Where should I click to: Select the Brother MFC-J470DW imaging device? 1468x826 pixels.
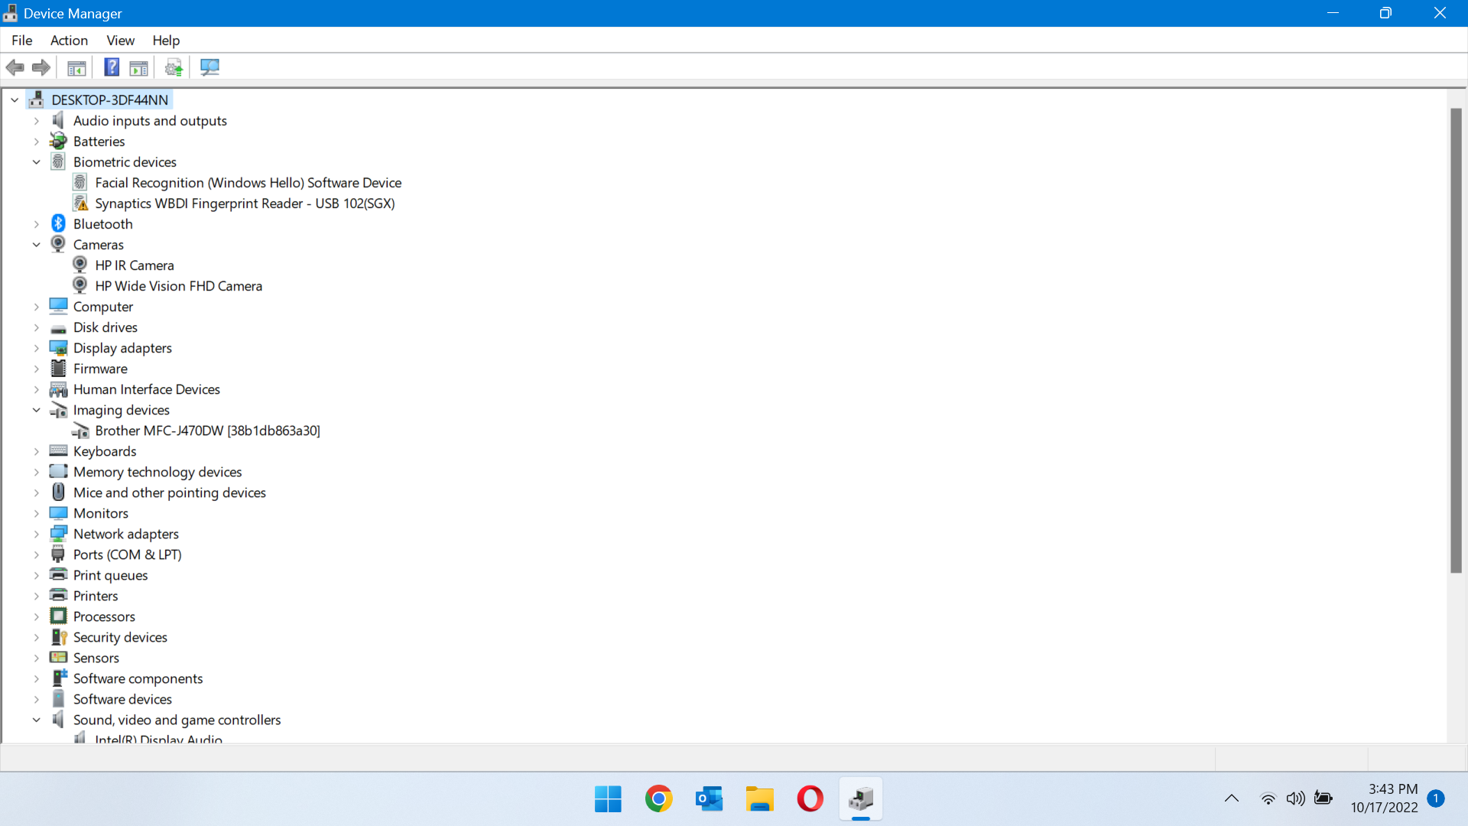tap(208, 431)
